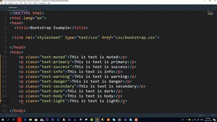Open the Goto menu

pos(25,3)
